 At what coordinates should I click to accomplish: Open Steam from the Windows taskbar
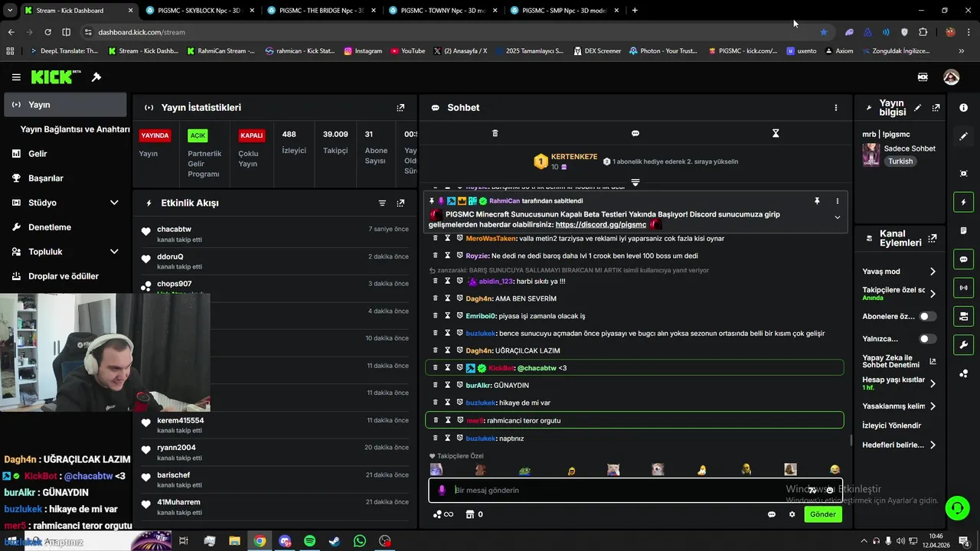(x=335, y=541)
